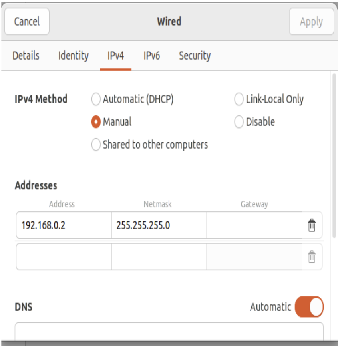The image size is (338, 346).
Task: Click the vertical scrollbar in the dialog
Action: pos(334,155)
